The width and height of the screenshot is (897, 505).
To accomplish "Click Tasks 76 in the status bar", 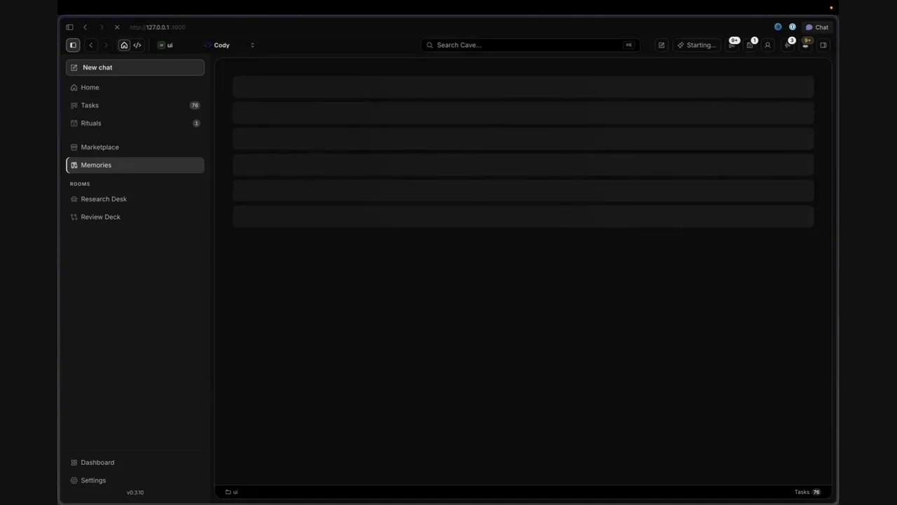I will 807,492.
